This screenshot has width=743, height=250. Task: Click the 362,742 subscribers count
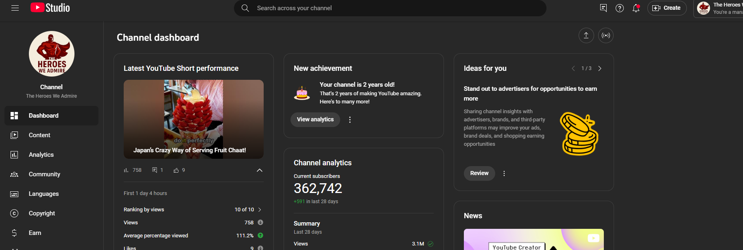coord(318,189)
